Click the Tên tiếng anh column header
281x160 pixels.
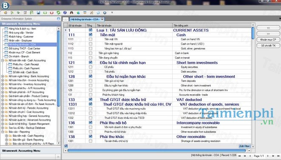coord(212,25)
